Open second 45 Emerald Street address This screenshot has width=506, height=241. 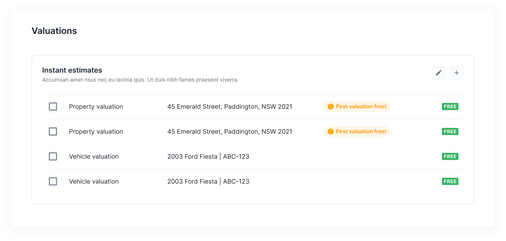(x=230, y=131)
